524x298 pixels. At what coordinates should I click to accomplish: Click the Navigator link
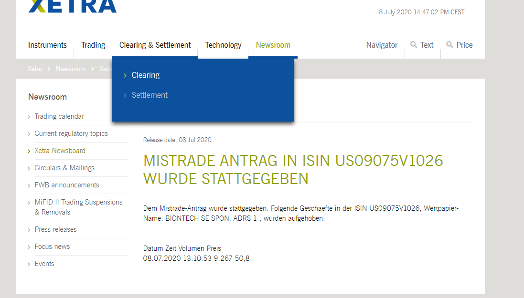[x=382, y=45]
